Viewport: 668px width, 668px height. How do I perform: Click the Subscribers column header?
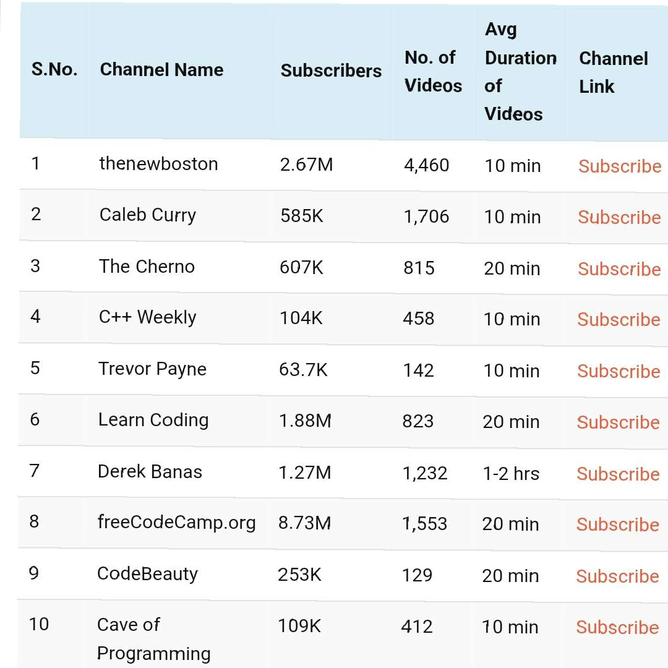tap(331, 71)
